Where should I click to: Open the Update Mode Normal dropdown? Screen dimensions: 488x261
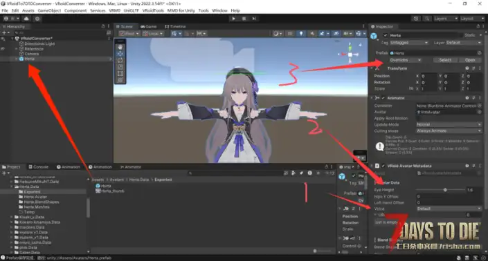click(449, 124)
